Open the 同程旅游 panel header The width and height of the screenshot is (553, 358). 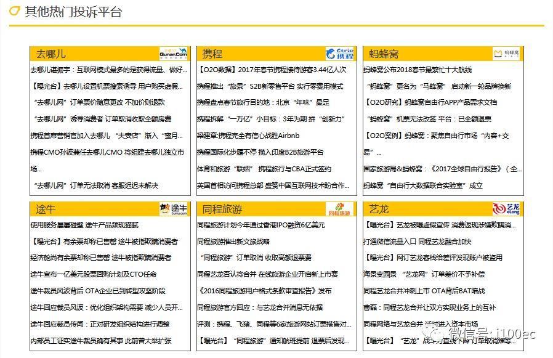pyautogui.click(x=276, y=209)
